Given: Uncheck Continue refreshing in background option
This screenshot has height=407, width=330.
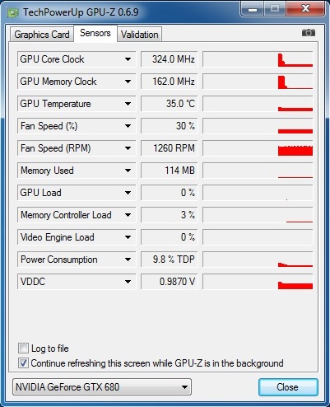Looking at the screenshot, I should [x=23, y=363].
